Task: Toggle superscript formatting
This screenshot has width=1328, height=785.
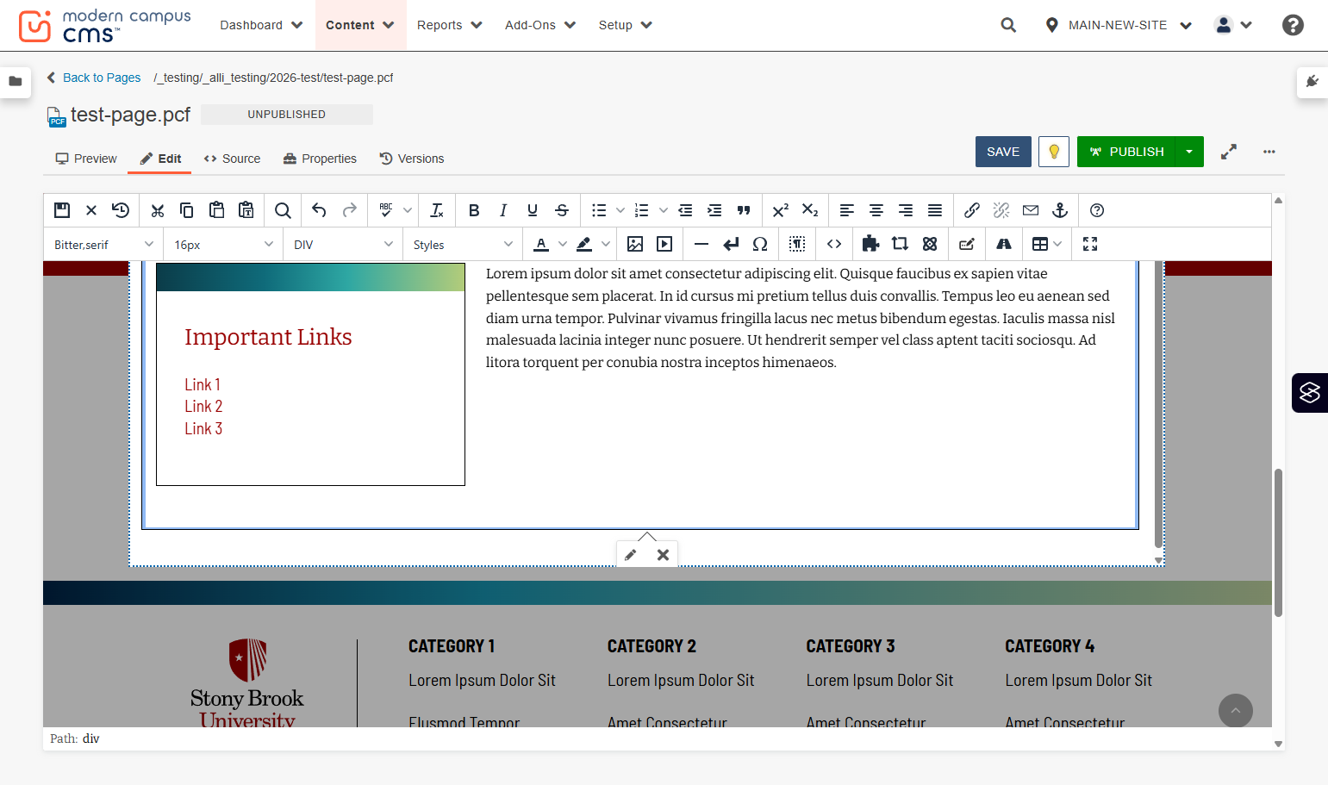Action: 781,210
